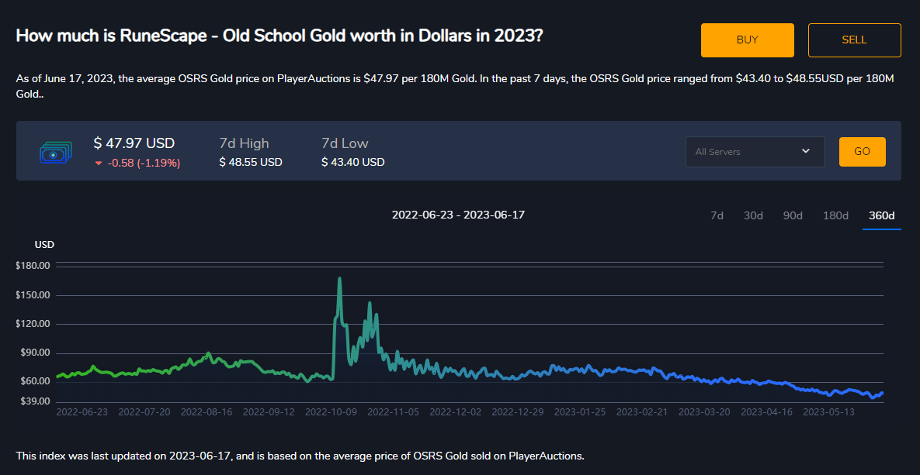Select the currently active 360d tab

pyautogui.click(x=881, y=215)
